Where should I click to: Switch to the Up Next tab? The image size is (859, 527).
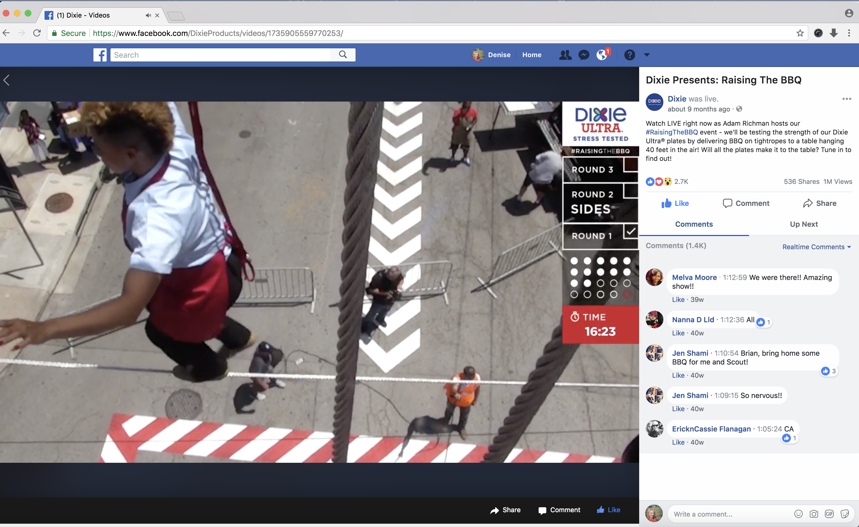(x=803, y=224)
